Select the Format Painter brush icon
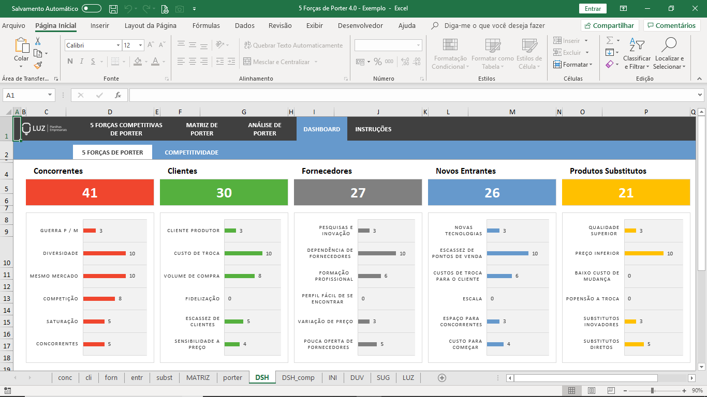The height and width of the screenshot is (397, 707). tap(38, 65)
